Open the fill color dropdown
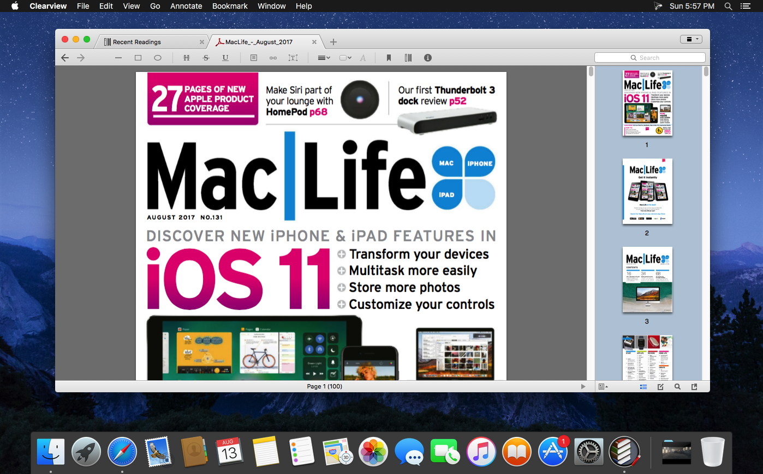This screenshot has height=474, width=763. point(345,58)
